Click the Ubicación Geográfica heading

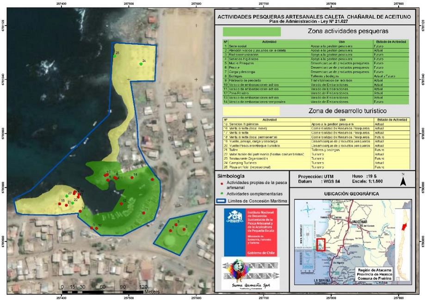coord(351,194)
